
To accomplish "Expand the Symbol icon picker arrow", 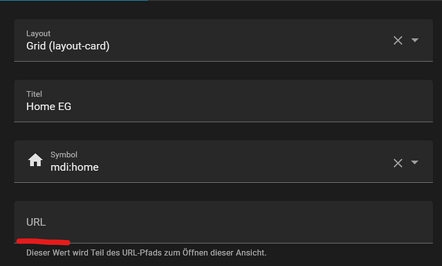I will point(414,162).
